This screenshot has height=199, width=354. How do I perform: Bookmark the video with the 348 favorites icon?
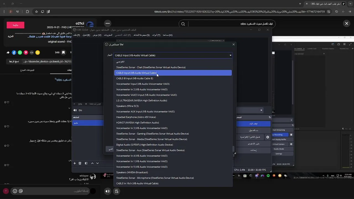point(63,53)
